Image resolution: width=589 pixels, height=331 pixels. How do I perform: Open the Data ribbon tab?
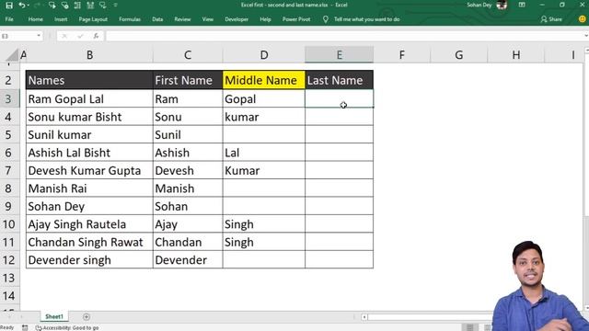tap(157, 19)
